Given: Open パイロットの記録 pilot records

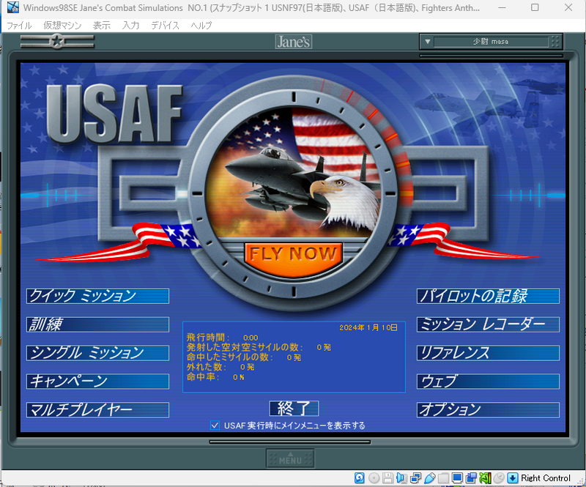Looking at the screenshot, I should tap(488, 296).
